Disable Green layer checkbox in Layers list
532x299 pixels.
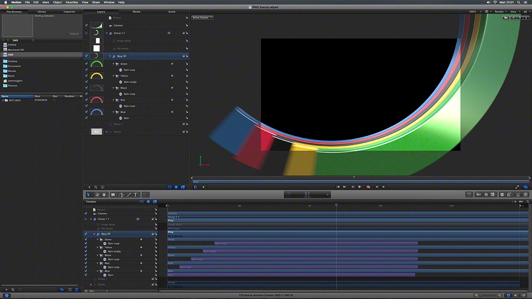tap(86, 64)
